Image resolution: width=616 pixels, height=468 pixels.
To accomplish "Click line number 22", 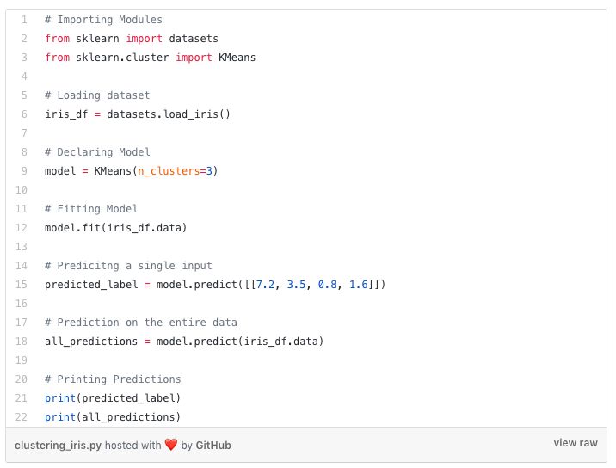I will point(22,417).
